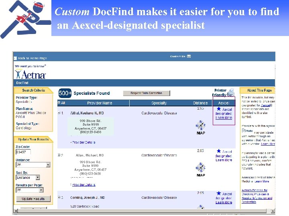Click the Aexcel star icon for Corning, Joseph
Viewport: 289px width, 216px height.
click(x=219, y=193)
